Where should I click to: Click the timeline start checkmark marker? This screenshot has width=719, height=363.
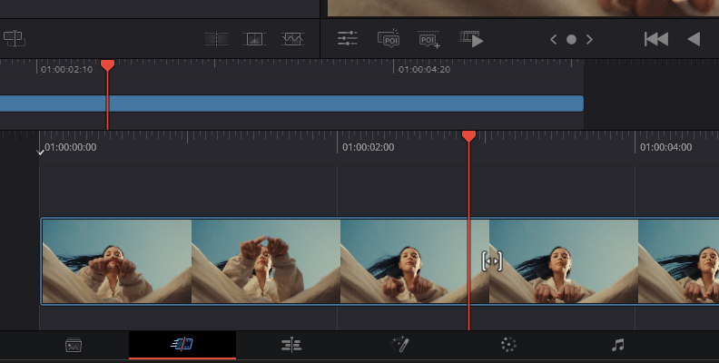(x=40, y=152)
